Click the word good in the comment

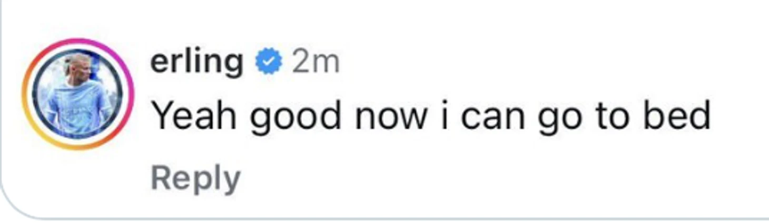pyautogui.click(x=295, y=118)
